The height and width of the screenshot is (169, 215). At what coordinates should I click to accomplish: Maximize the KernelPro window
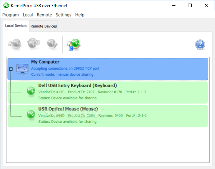(x=190, y=6)
